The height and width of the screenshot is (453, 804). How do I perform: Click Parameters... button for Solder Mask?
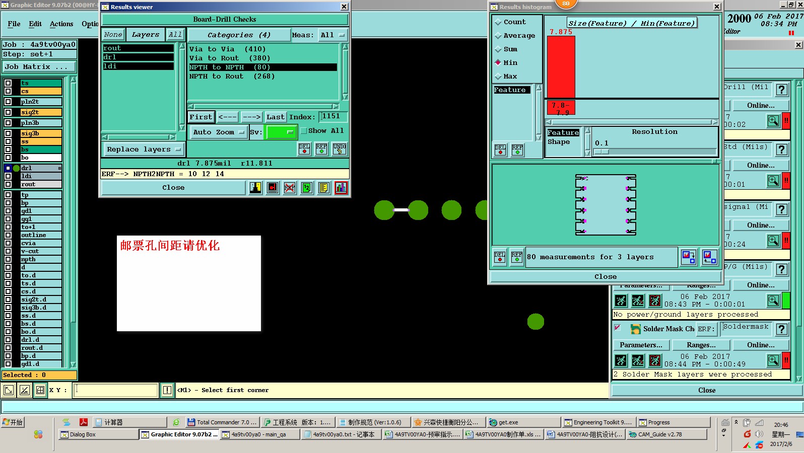[x=641, y=345]
